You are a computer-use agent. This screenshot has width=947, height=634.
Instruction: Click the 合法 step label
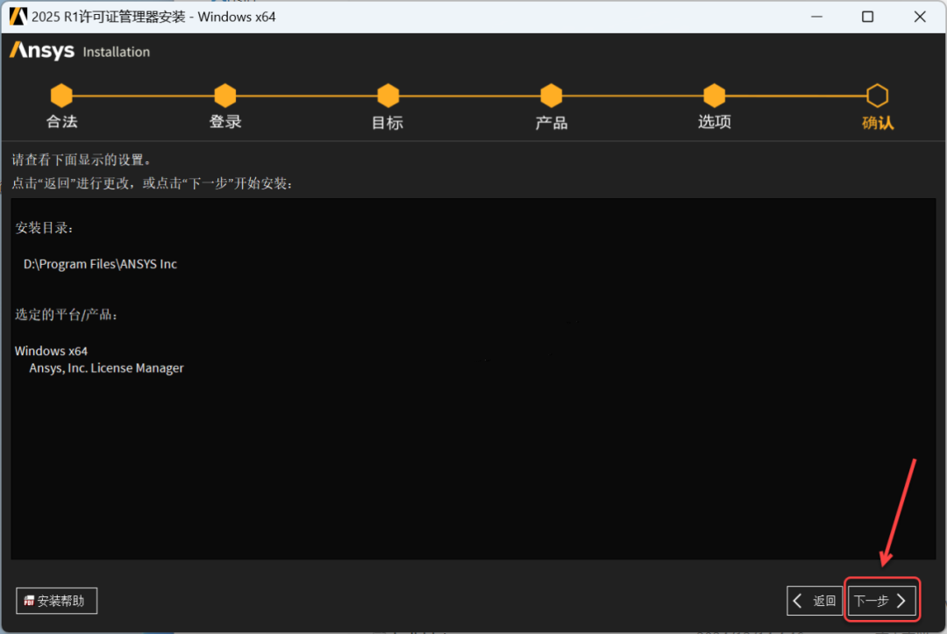pos(61,122)
